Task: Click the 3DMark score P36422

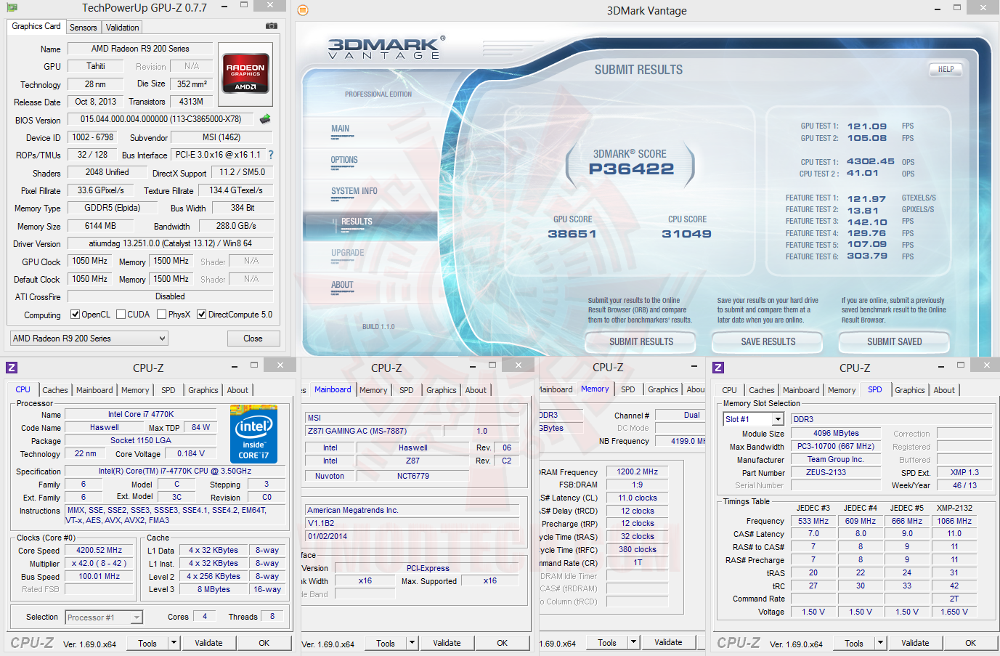Action: (631, 169)
